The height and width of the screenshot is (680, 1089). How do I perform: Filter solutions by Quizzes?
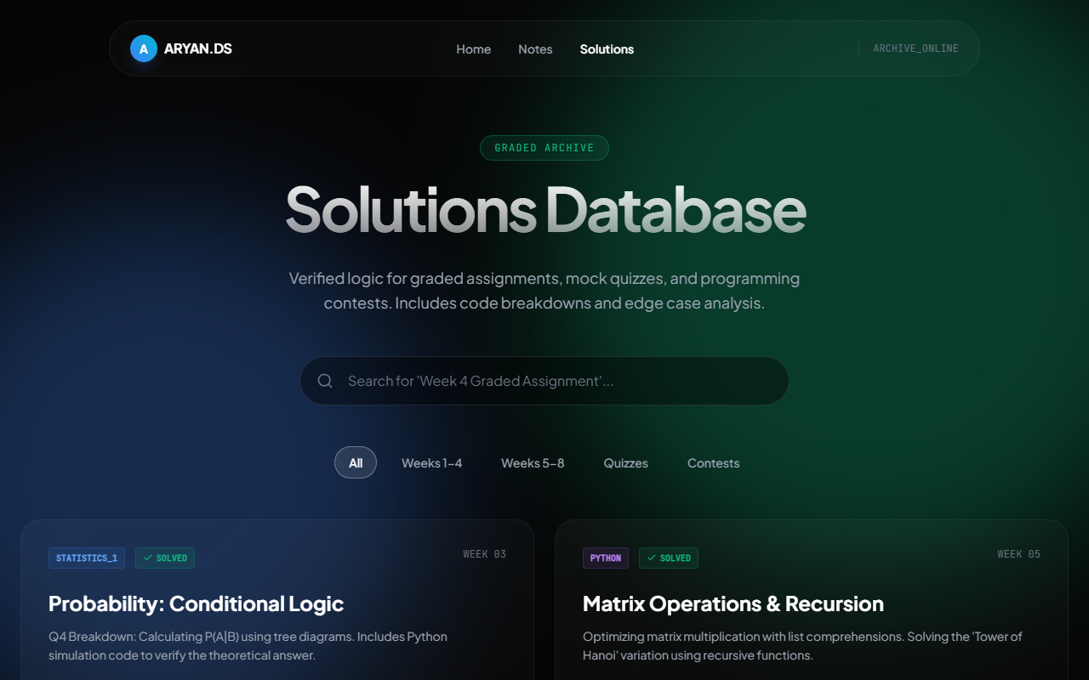[625, 462]
